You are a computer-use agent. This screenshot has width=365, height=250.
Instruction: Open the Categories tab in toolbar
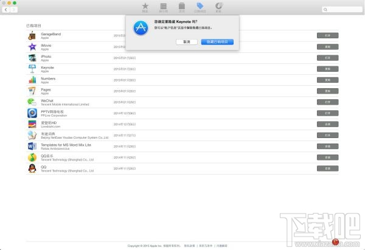tap(181, 7)
